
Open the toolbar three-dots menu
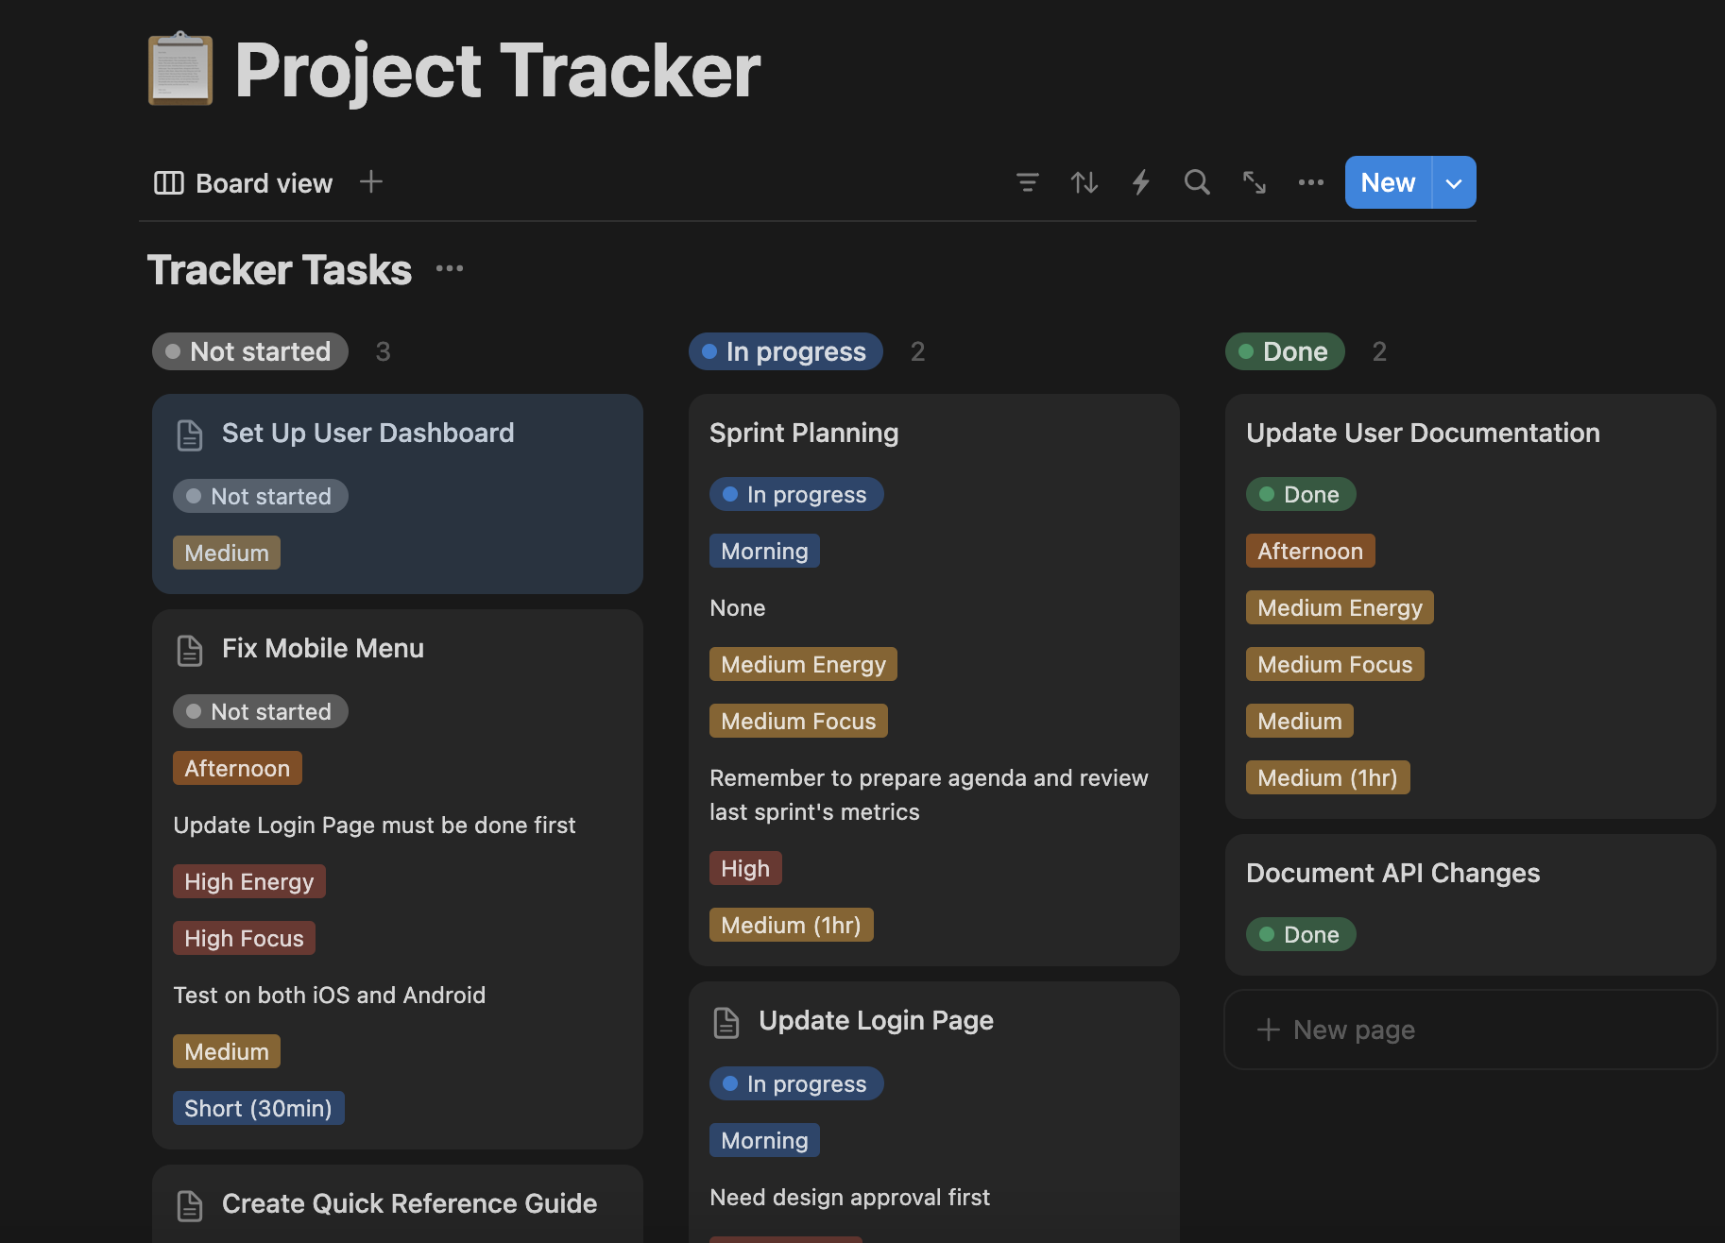1311,182
